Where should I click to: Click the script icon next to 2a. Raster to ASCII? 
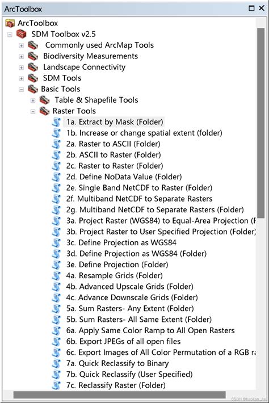click(56, 144)
